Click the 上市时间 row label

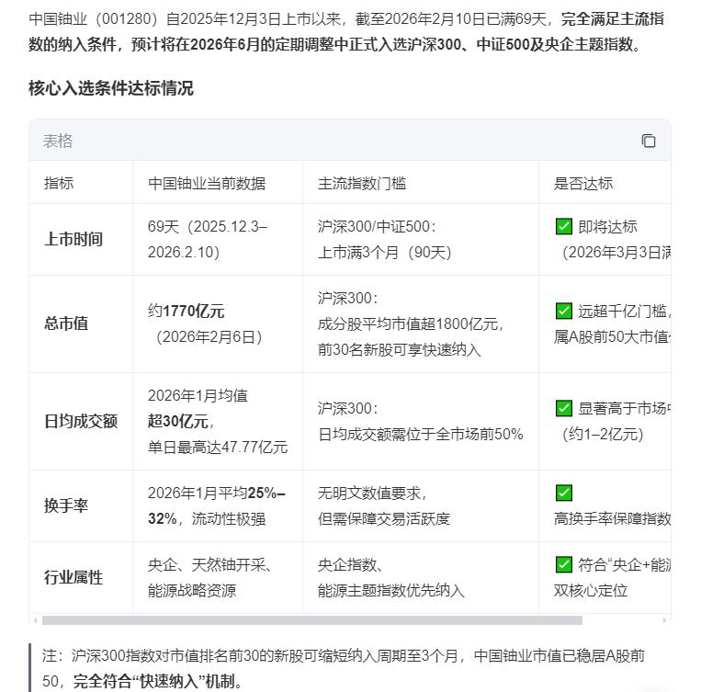click(x=73, y=239)
